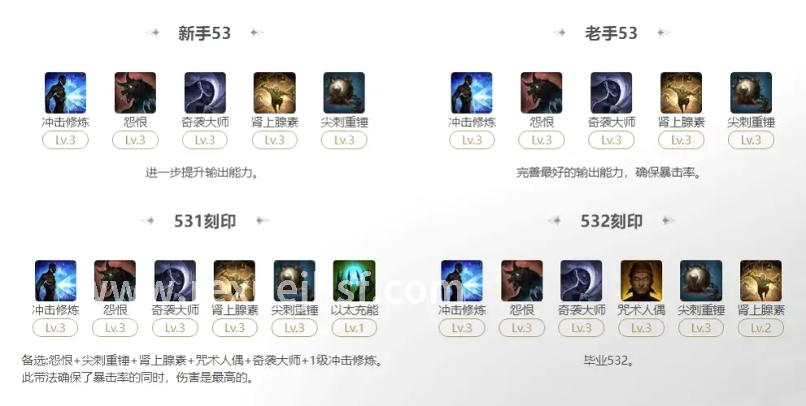Image resolution: width=806 pixels, height=406 pixels.
Task: Click the 冲击修炼 icon under 新手53
Action: [65, 93]
